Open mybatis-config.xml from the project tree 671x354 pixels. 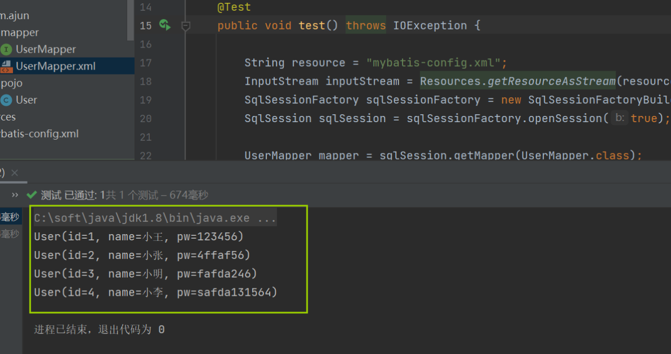(39, 134)
